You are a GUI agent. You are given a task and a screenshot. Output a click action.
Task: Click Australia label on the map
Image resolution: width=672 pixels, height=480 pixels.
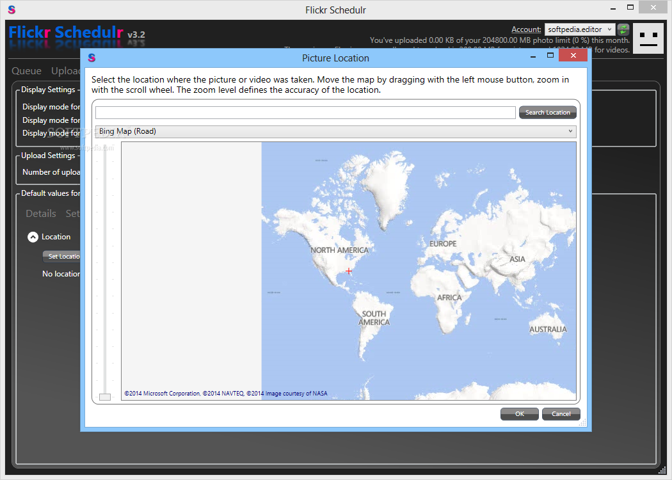point(548,329)
